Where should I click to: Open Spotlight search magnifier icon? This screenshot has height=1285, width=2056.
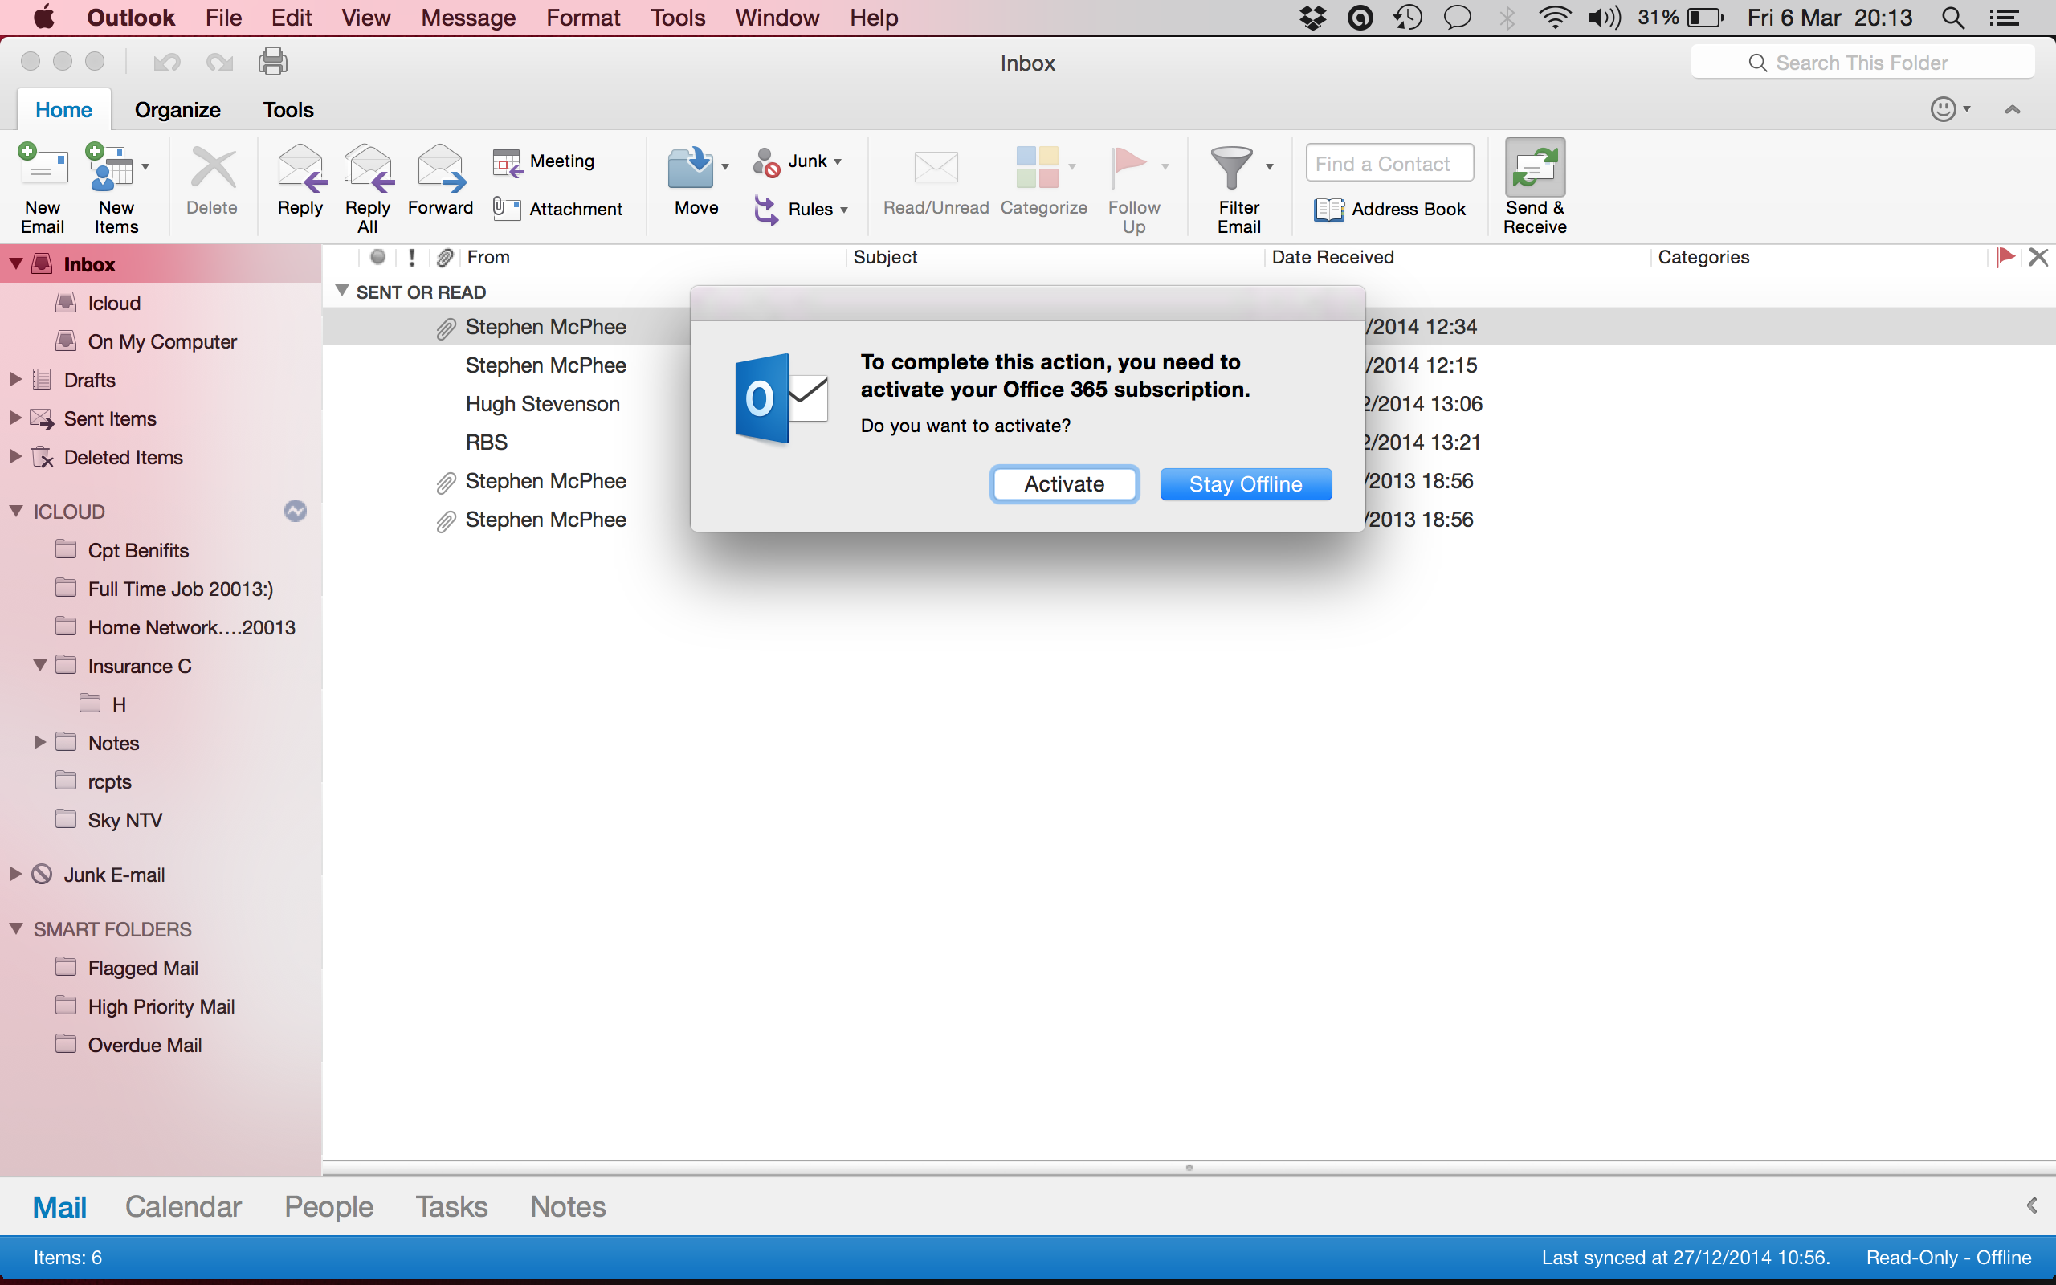tap(1953, 18)
